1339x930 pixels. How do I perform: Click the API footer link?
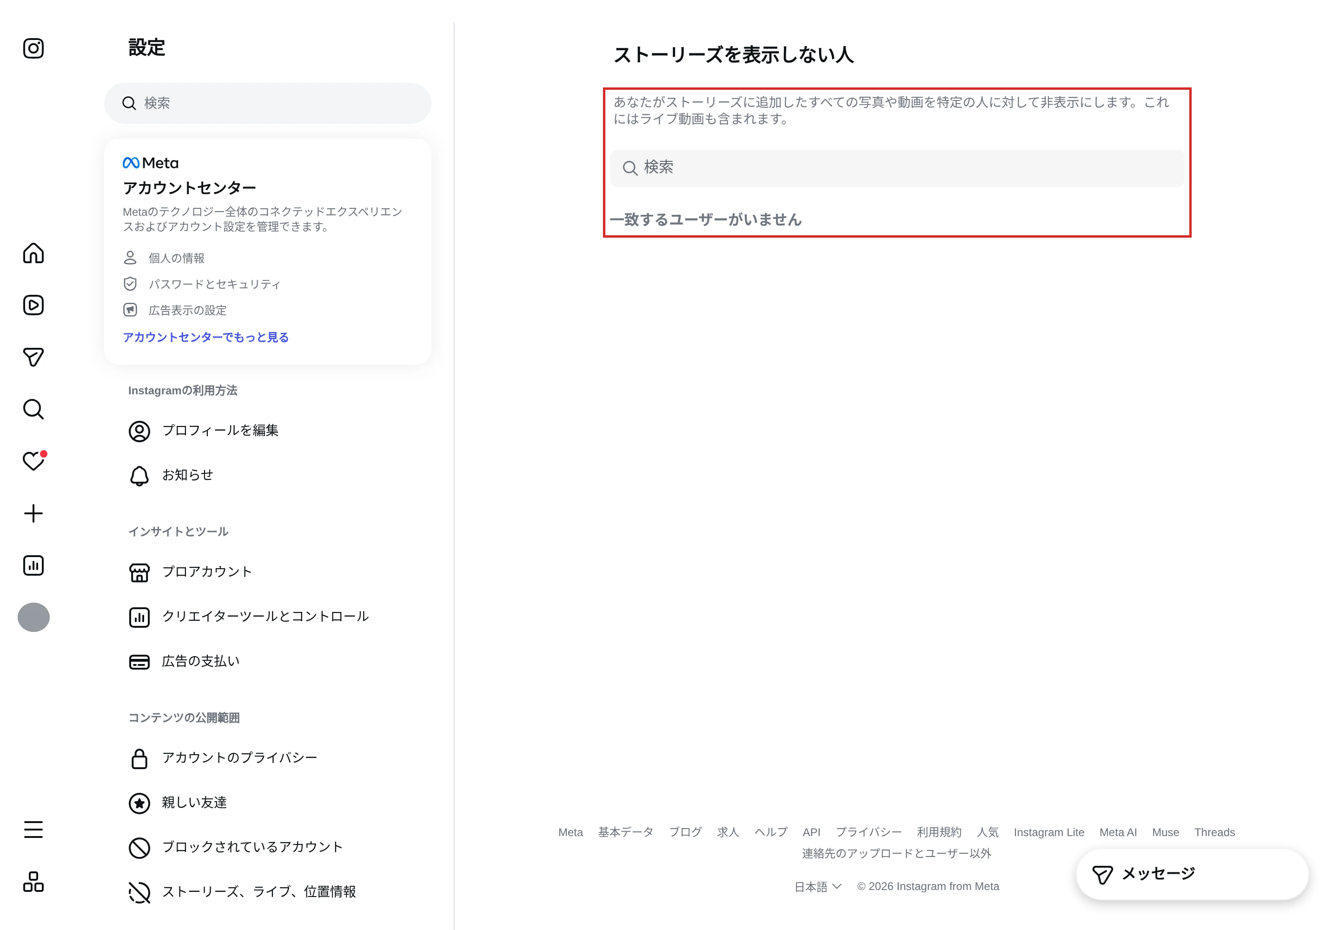click(x=811, y=832)
